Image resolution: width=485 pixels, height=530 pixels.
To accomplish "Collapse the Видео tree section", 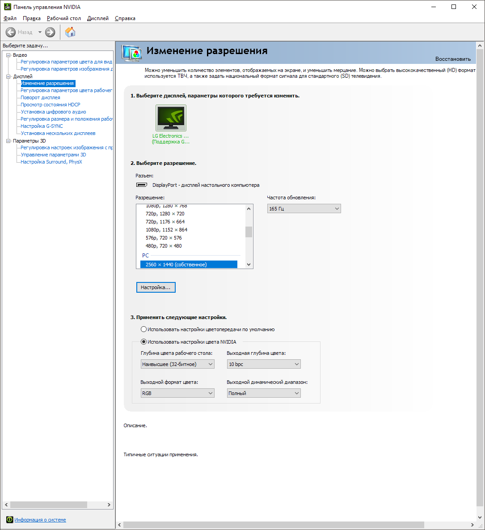I will point(8,55).
